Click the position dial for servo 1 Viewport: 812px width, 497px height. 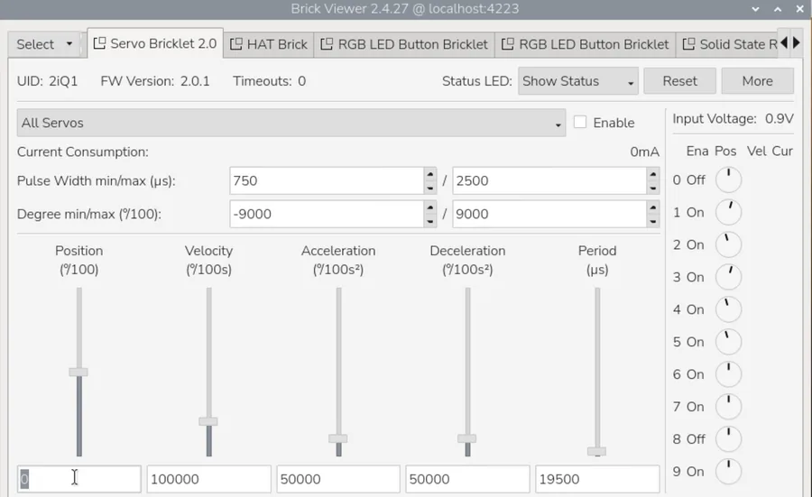click(x=728, y=212)
